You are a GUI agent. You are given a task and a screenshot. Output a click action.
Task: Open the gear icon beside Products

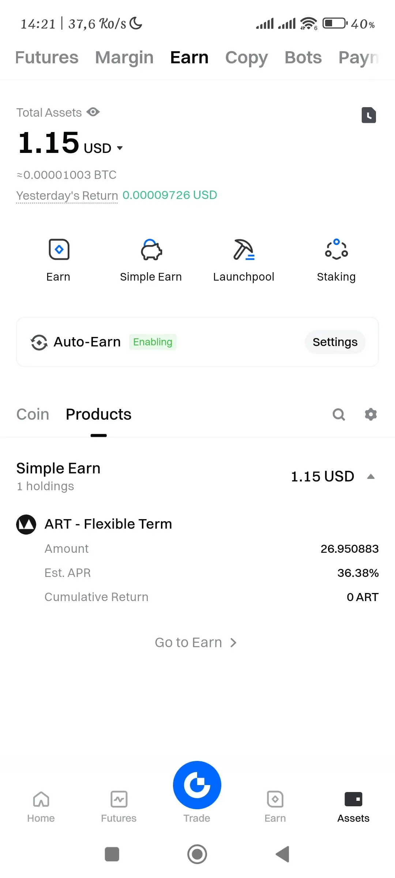(x=371, y=414)
